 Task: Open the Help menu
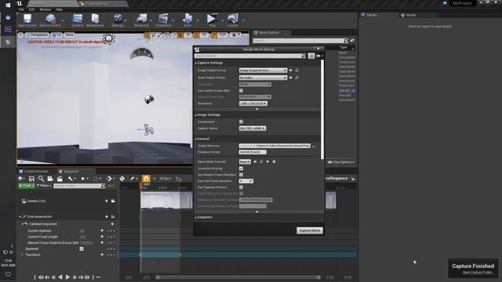click(x=60, y=9)
